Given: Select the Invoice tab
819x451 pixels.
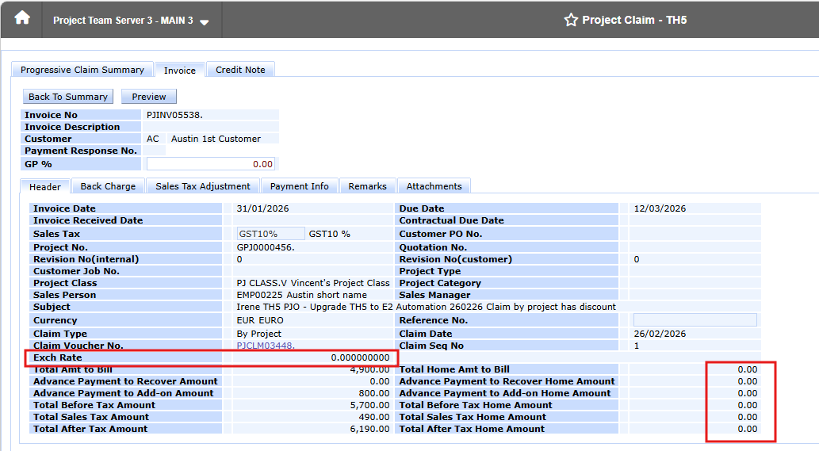Looking at the screenshot, I should [180, 70].
